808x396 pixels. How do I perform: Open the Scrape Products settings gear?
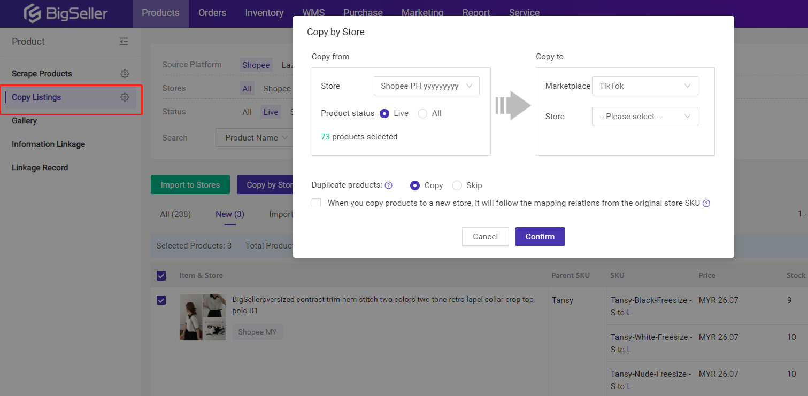pyautogui.click(x=125, y=73)
